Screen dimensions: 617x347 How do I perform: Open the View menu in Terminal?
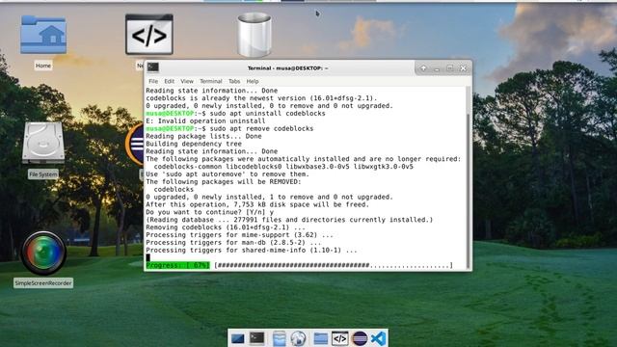pyautogui.click(x=187, y=81)
